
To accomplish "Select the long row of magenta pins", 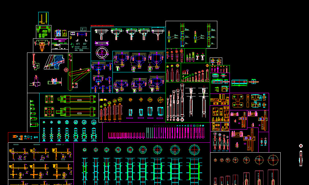I will point(156,133).
